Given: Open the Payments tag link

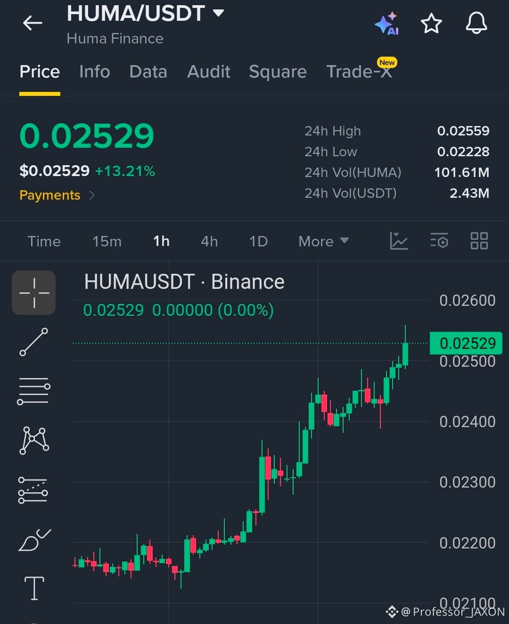Looking at the screenshot, I should [x=50, y=195].
